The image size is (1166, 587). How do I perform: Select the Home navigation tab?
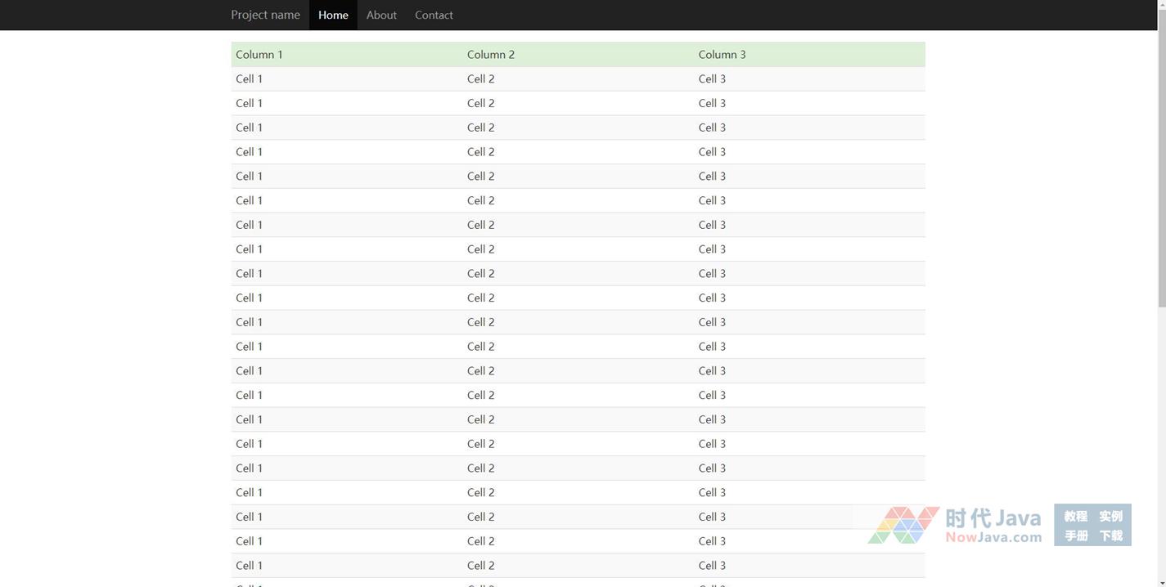click(x=333, y=15)
